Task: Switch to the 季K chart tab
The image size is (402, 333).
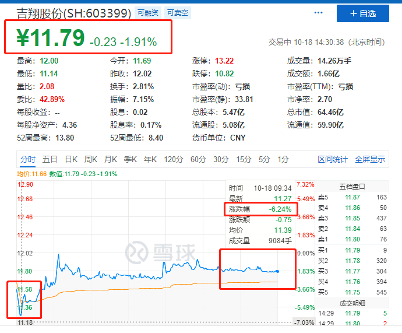Action: 131,159
